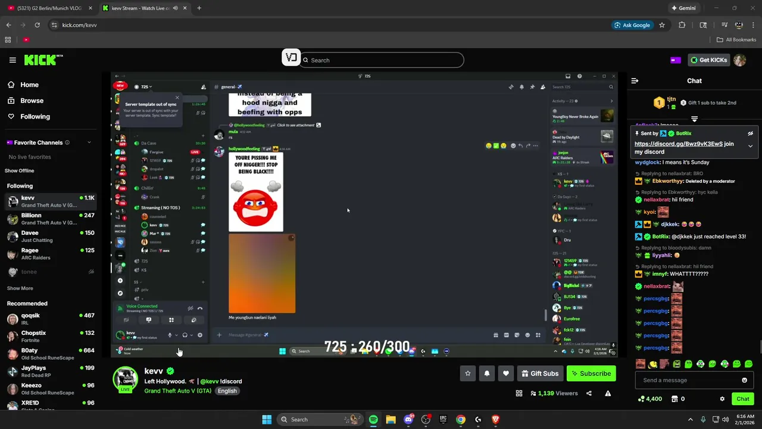Open the YouTube bookmark icon
Image resolution: width=762 pixels, height=429 pixels.
[x=26, y=40]
